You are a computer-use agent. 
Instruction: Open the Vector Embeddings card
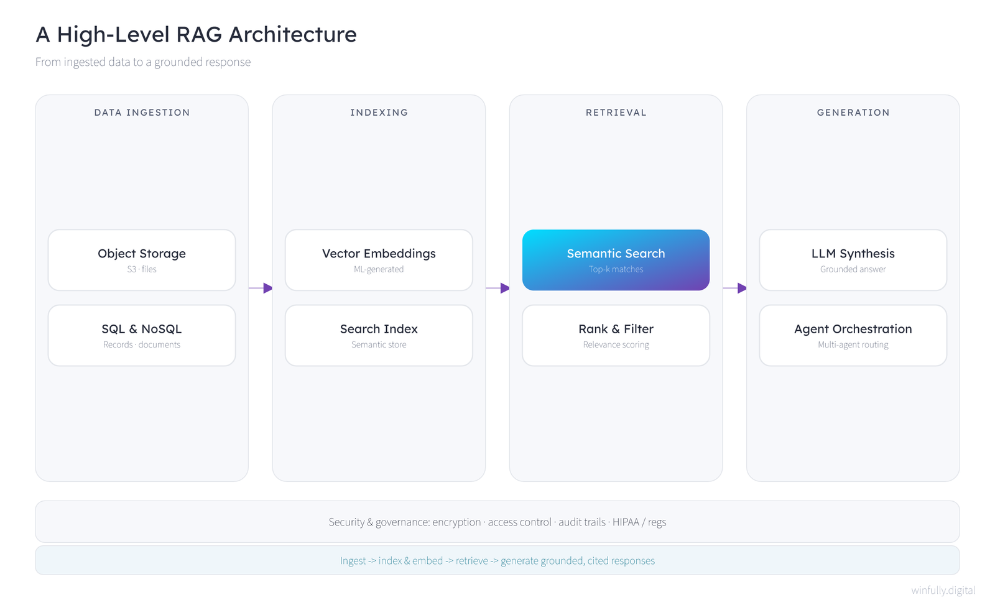[379, 260]
